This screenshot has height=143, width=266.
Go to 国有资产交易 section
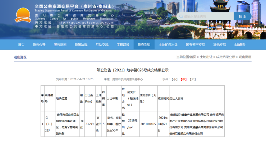[x=195, y=45]
